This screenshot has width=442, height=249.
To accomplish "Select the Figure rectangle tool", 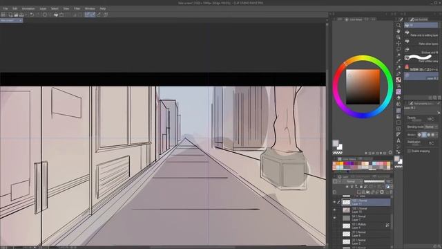I will coord(398,122).
